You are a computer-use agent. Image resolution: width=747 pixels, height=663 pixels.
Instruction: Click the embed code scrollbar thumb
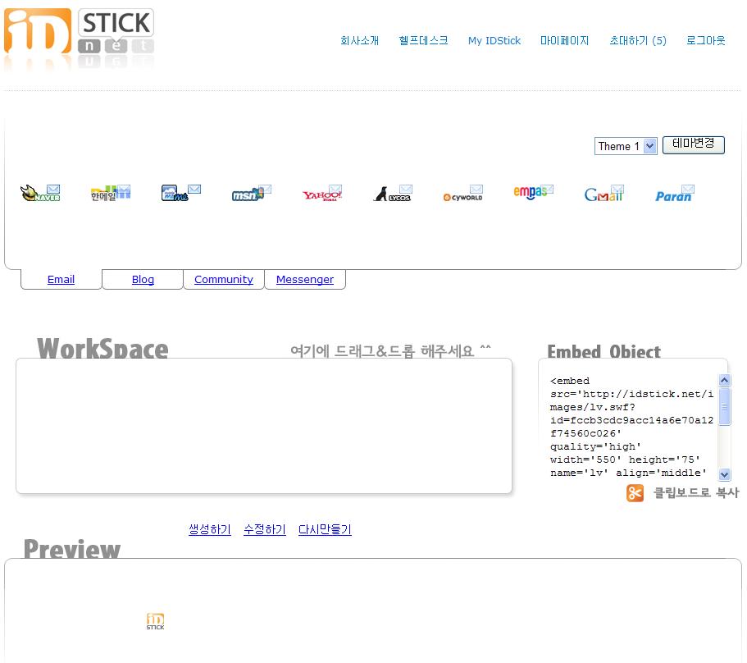[x=725, y=406]
